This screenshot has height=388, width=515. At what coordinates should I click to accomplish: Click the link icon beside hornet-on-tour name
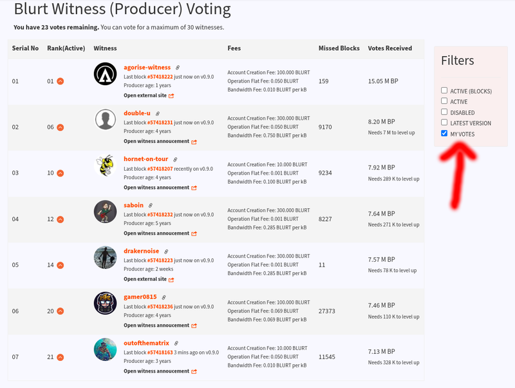pyautogui.click(x=175, y=159)
